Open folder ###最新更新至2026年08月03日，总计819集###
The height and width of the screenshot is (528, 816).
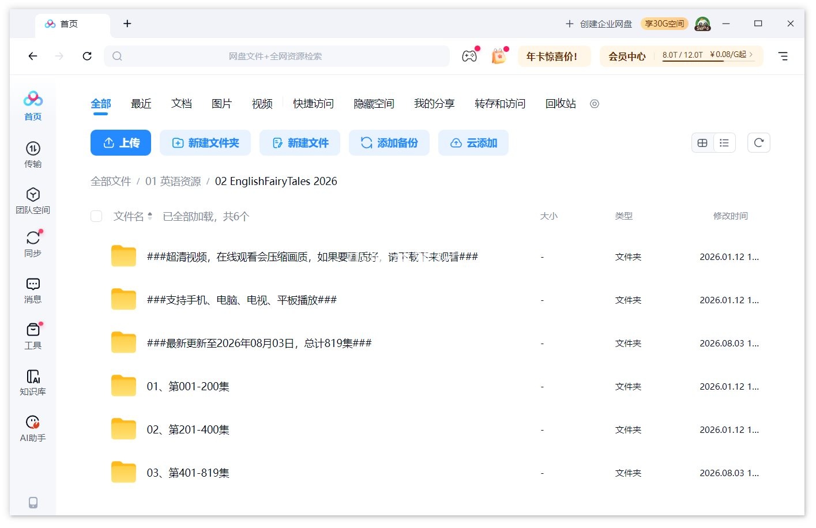pos(259,343)
